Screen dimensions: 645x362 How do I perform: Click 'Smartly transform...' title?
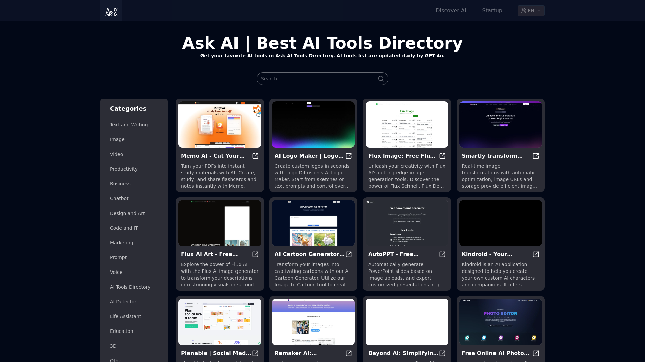click(492, 156)
